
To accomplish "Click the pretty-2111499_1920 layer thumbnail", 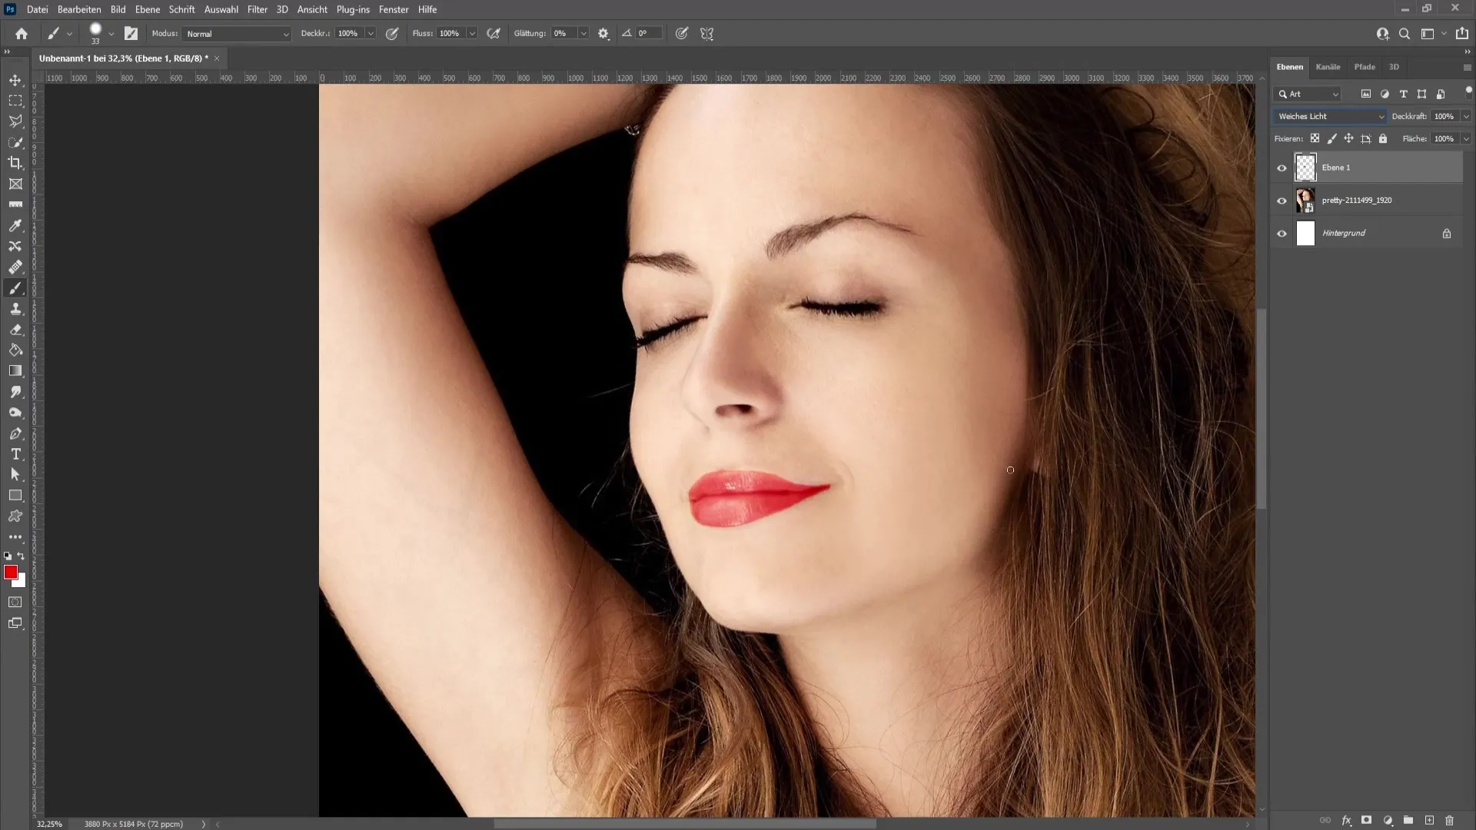I will (x=1305, y=200).
